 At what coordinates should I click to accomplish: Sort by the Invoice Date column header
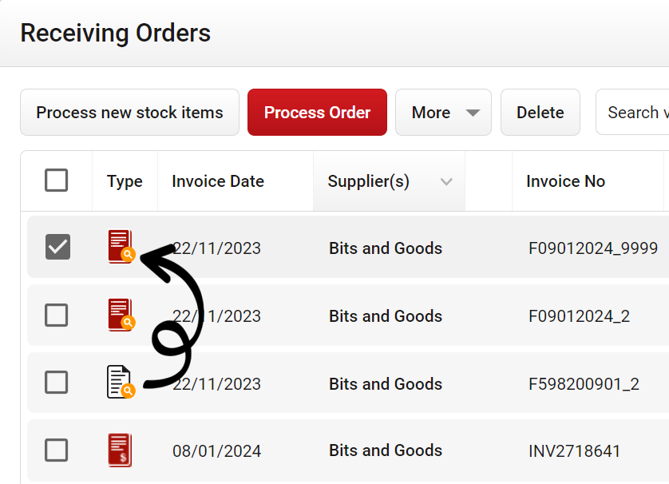(217, 181)
